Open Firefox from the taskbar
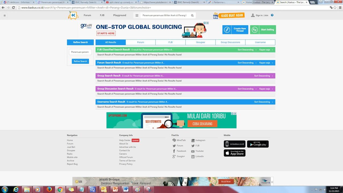Screen dimensions: 343x193 pos(49,189)
